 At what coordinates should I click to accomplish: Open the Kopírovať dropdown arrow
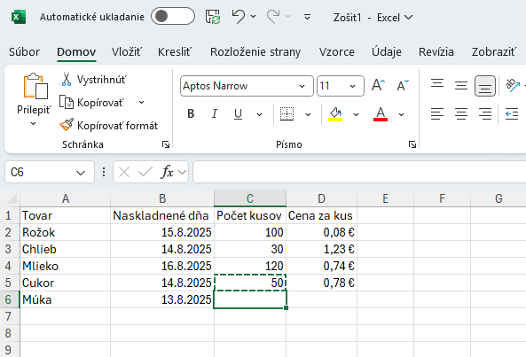[142, 103]
